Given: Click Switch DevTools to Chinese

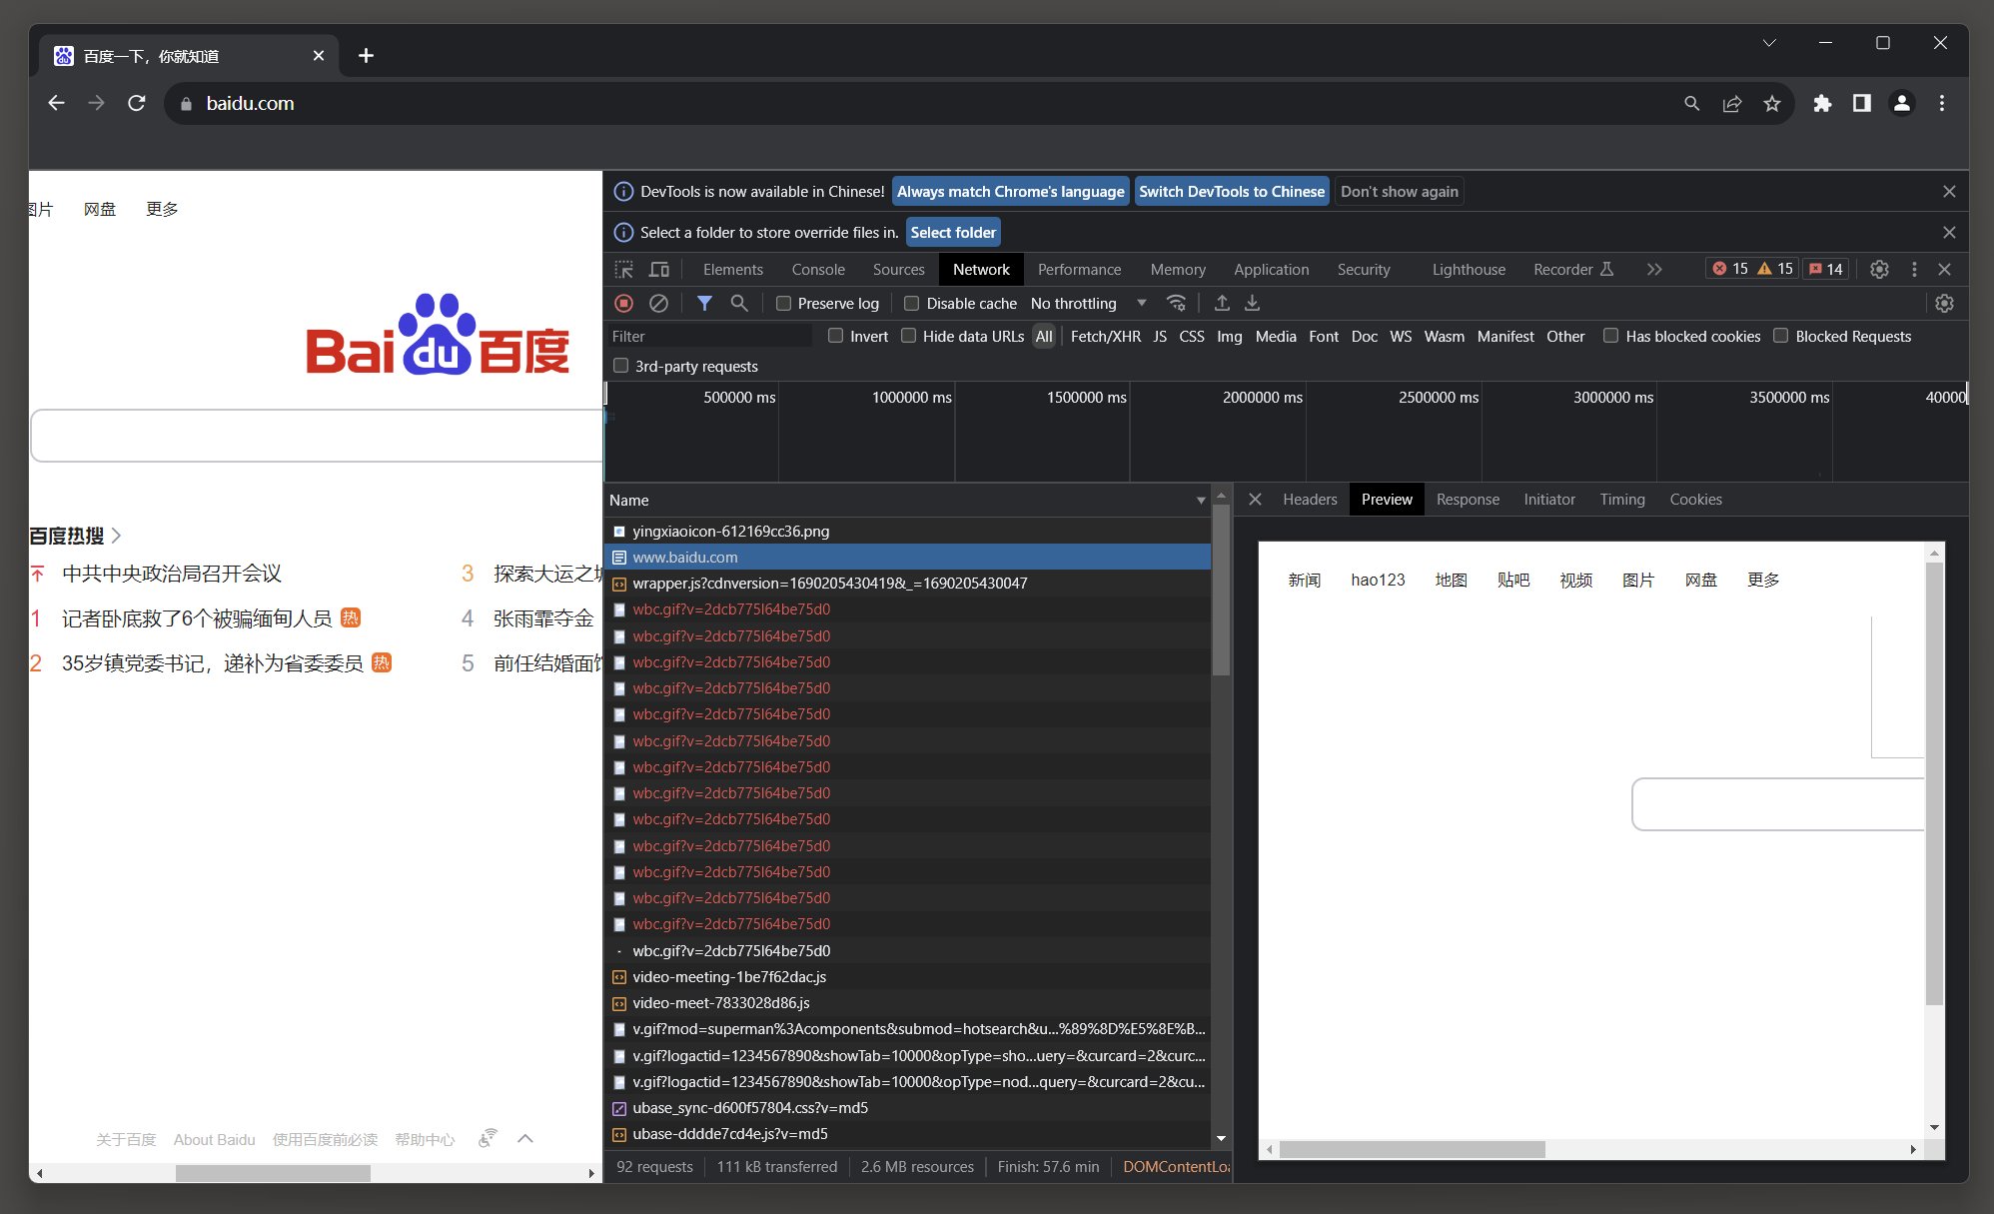Looking at the screenshot, I should point(1232,191).
